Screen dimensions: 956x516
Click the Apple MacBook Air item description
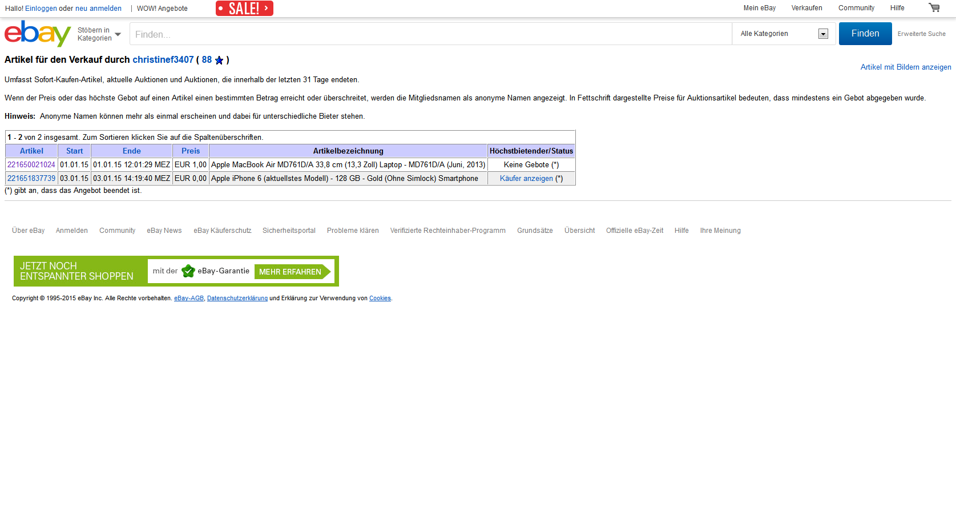tap(348, 164)
